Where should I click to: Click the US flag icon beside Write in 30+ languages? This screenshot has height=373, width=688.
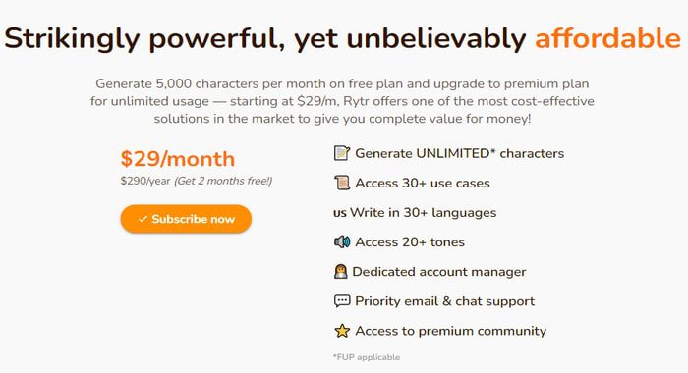(x=340, y=213)
